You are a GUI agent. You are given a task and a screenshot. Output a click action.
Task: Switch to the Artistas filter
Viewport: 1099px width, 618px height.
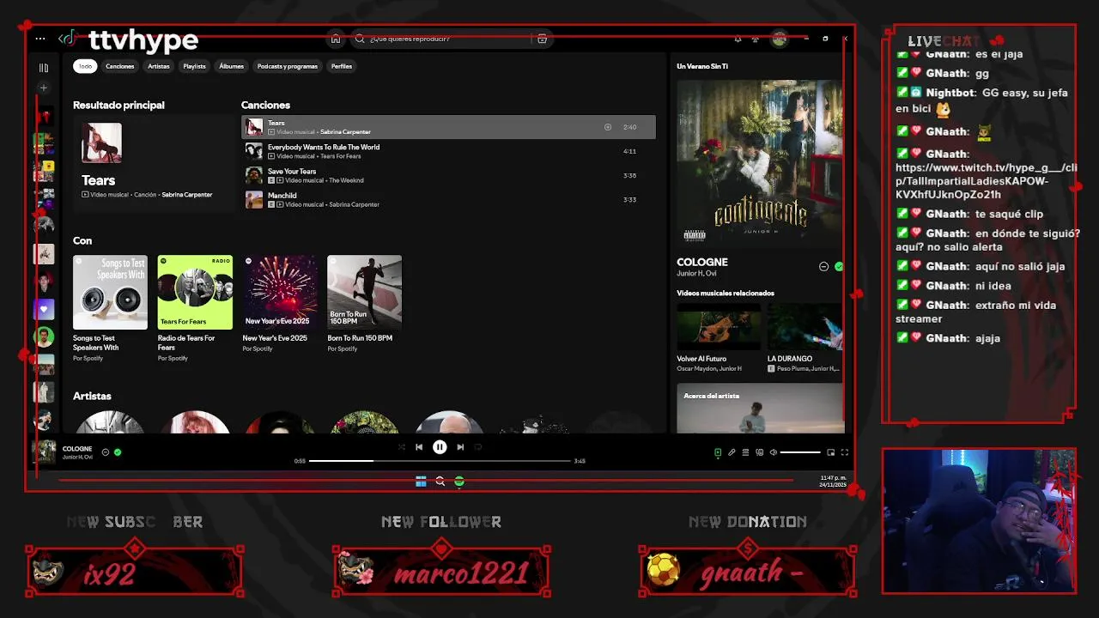(x=159, y=66)
